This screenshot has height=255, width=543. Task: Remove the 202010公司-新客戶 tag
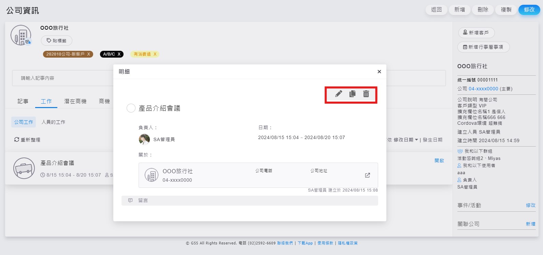tap(89, 54)
